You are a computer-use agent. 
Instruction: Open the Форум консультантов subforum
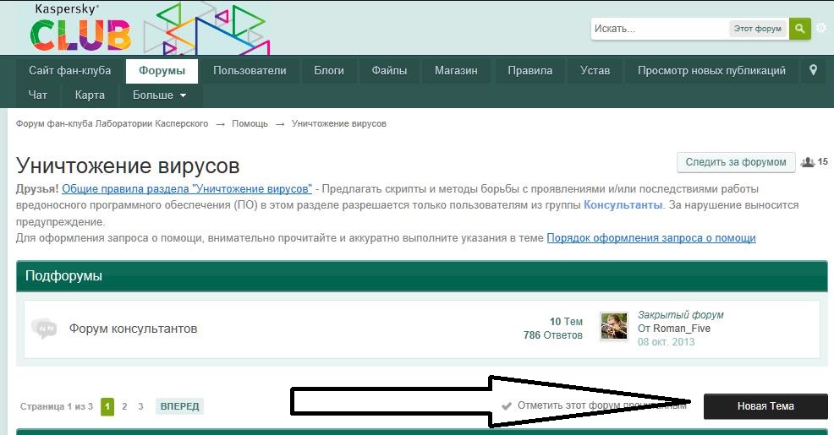pyautogui.click(x=133, y=329)
